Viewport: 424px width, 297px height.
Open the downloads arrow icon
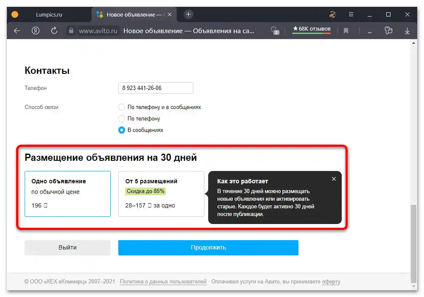407,31
